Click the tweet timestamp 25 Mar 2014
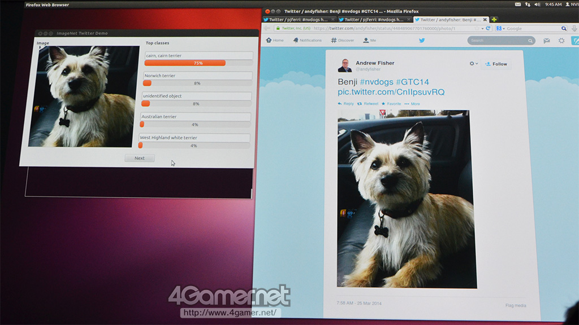 click(x=359, y=303)
